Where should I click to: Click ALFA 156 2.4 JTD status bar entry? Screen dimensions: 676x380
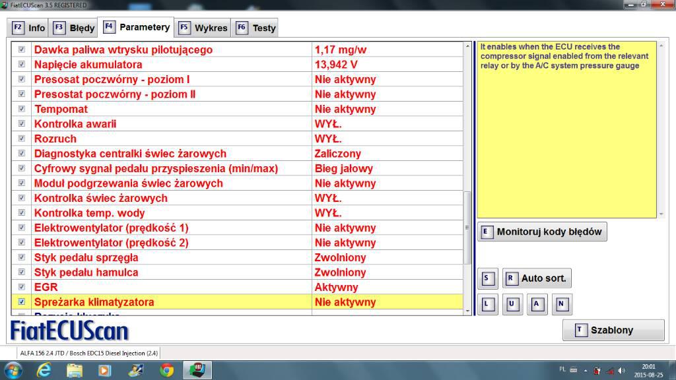(89, 354)
